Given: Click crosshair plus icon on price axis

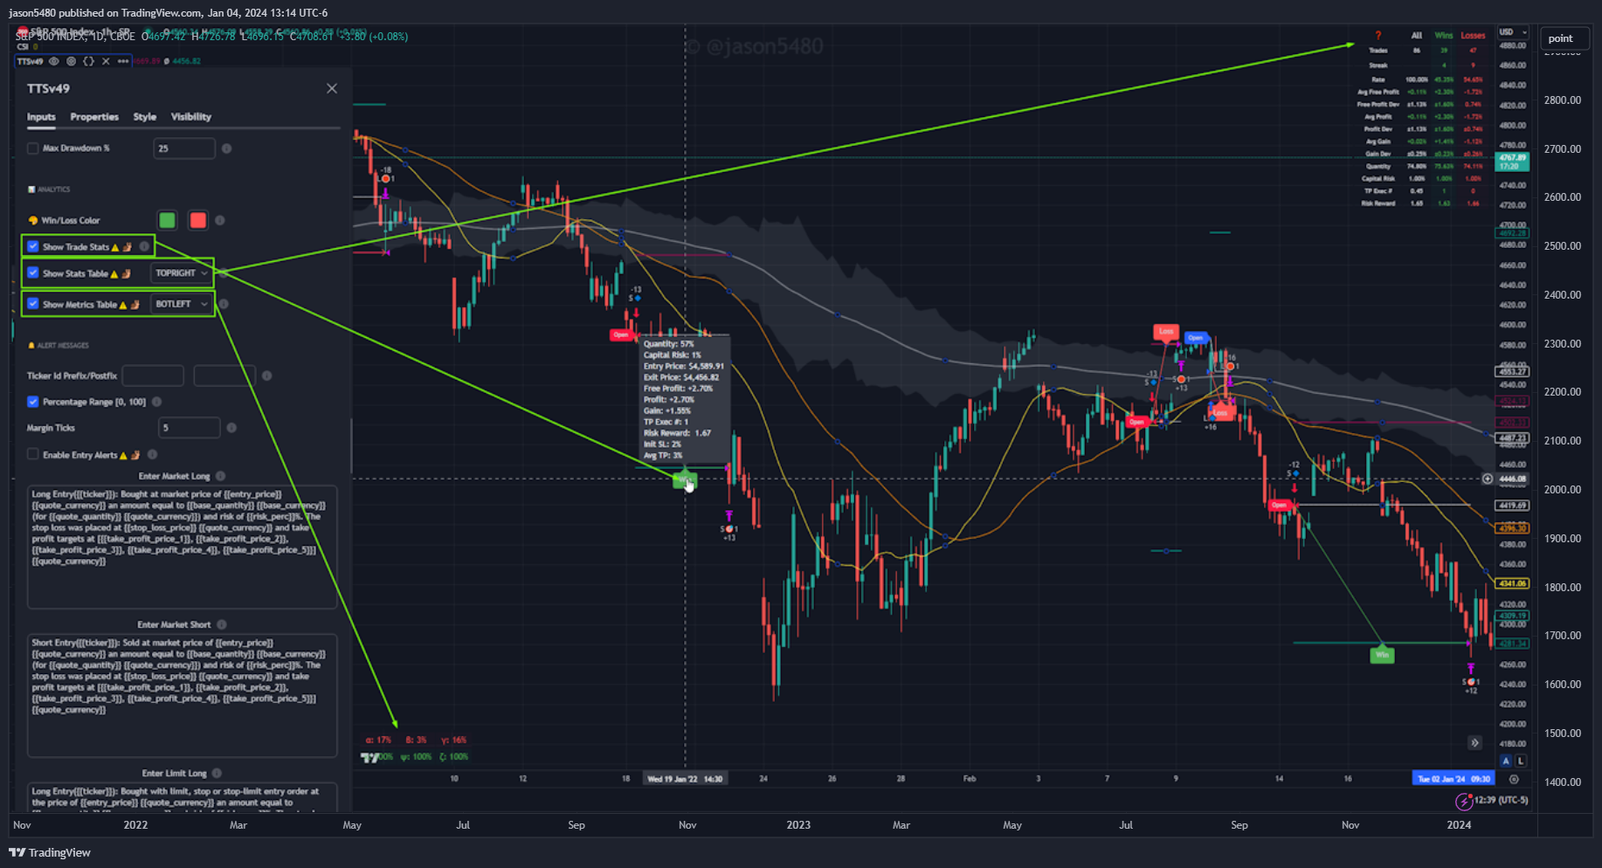Looking at the screenshot, I should [1488, 479].
